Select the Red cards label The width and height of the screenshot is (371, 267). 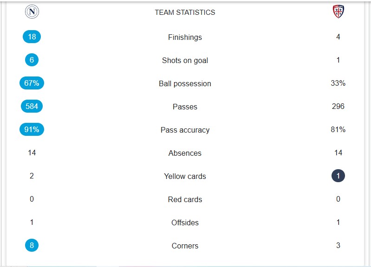185,199
